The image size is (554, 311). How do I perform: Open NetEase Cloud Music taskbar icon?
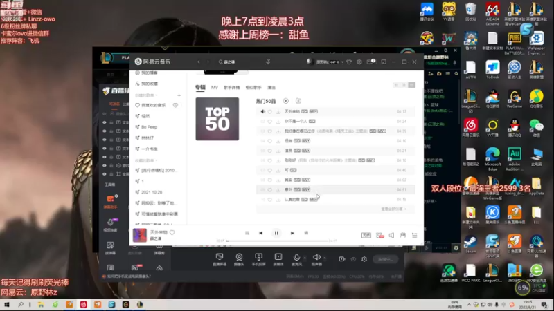click(x=83, y=305)
